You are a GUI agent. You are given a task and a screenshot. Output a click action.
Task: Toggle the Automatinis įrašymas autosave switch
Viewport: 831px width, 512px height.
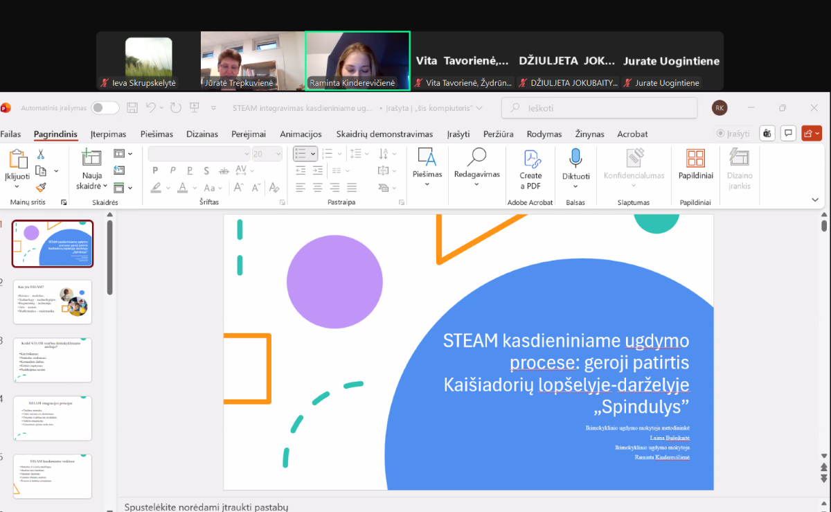(x=105, y=108)
